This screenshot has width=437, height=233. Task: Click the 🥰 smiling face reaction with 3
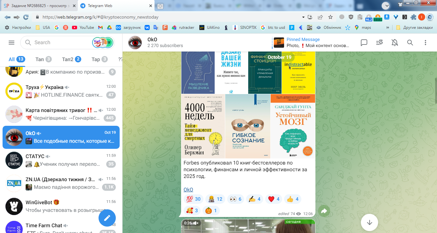pyautogui.click(x=192, y=211)
